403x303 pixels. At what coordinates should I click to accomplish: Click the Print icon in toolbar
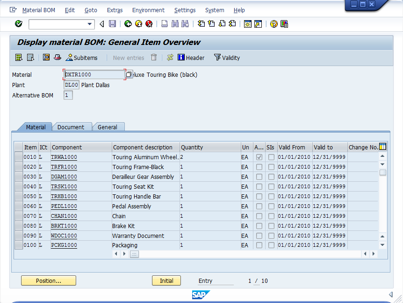point(165,24)
